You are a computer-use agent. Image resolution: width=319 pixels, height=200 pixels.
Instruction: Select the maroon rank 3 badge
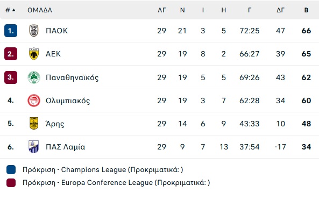pos(11,77)
